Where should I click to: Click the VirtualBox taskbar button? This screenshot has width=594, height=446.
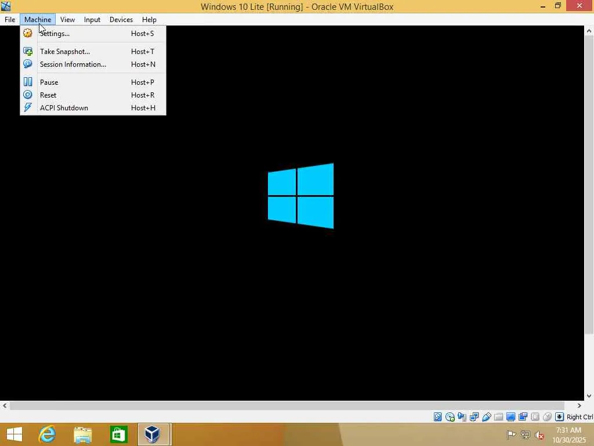(x=154, y=434)
